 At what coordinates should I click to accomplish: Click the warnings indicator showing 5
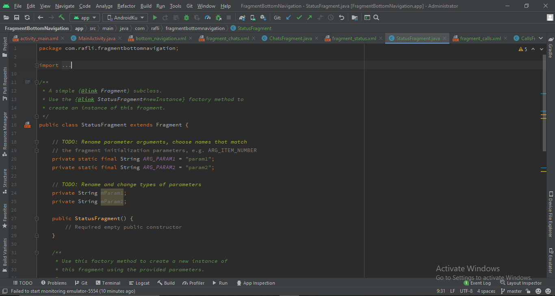point(523,49)
